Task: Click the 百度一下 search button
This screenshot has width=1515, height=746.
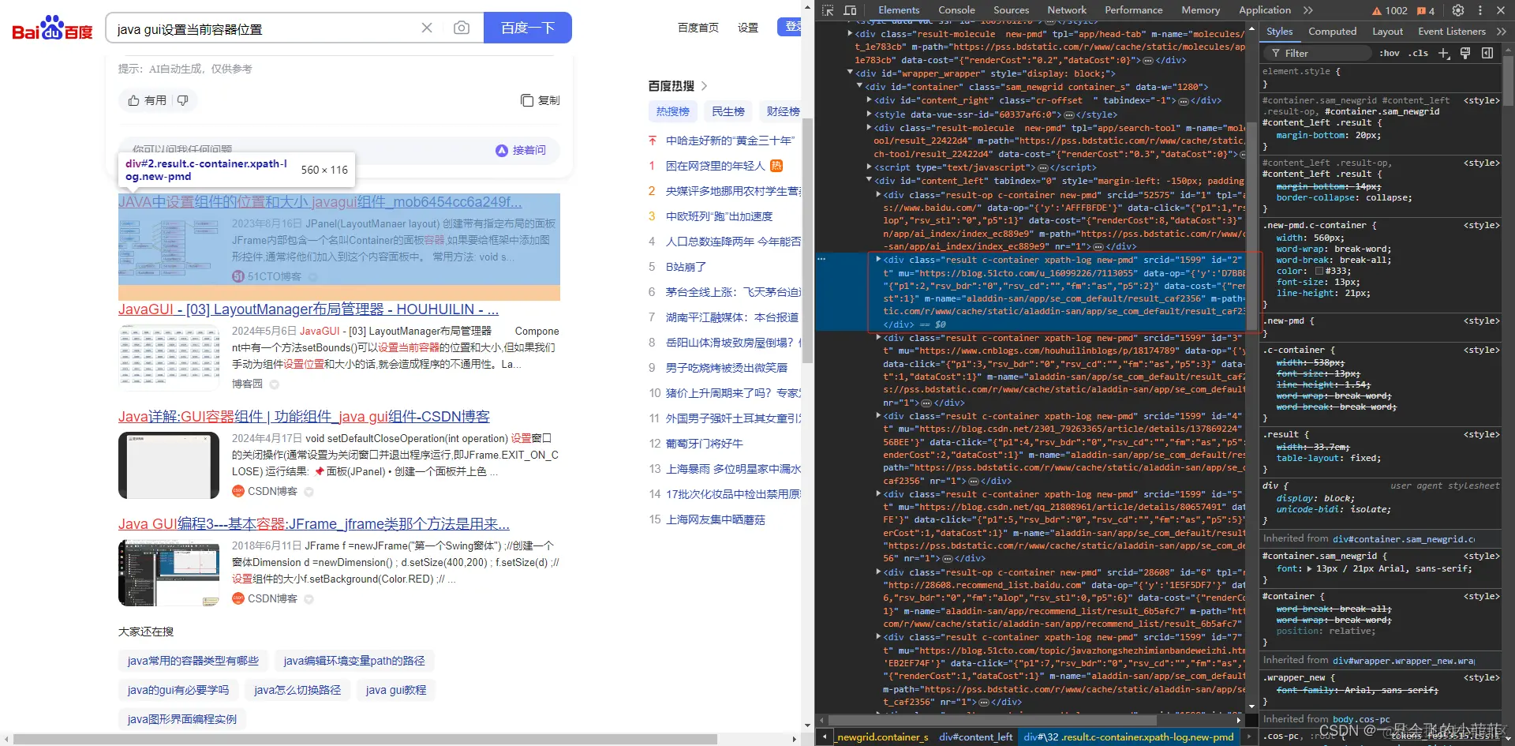Action: pyautogui.click(x=528, y=28)
